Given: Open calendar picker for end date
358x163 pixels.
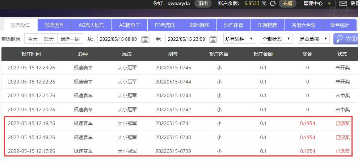Looking at the screenshot, I should [x=213, y=39].
